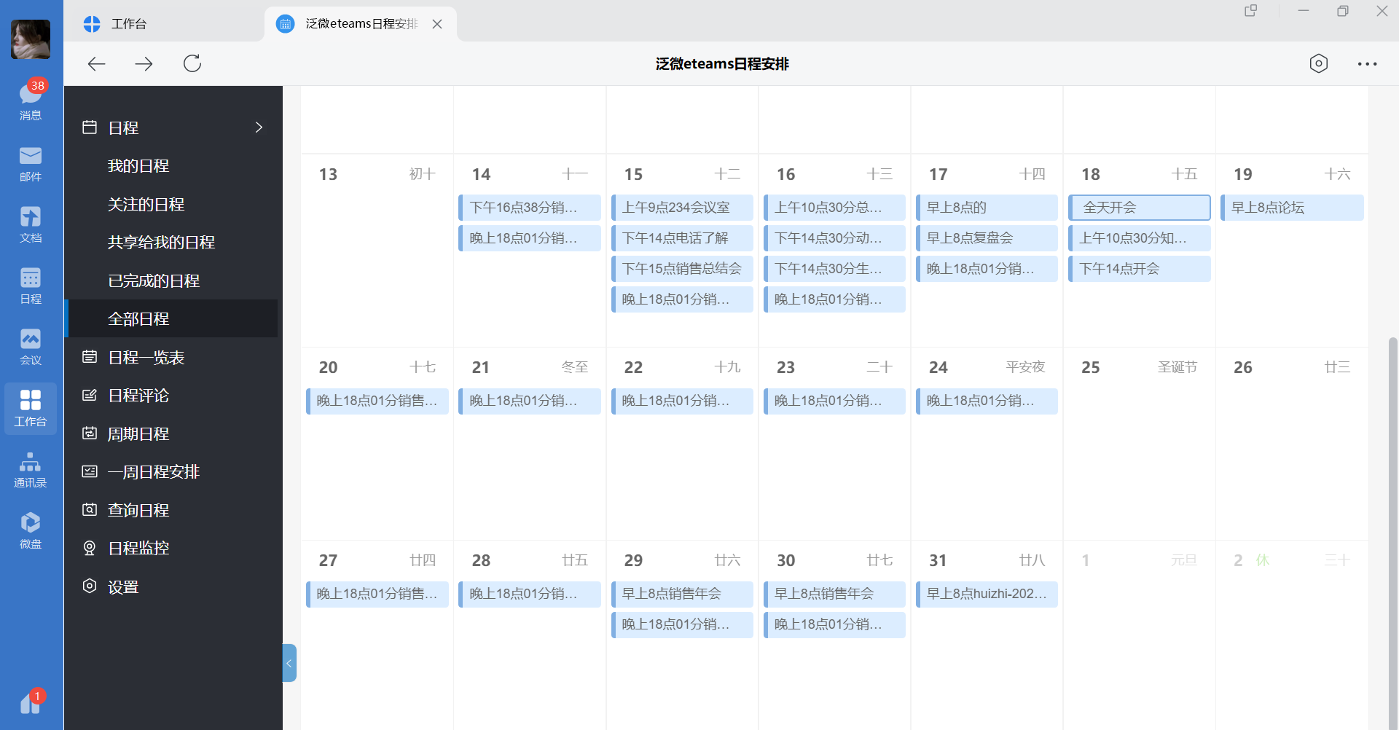The width and height of the screenshot is (1399, 730).
Task: Collapse the left navigation panel handle
Action: 289,663
